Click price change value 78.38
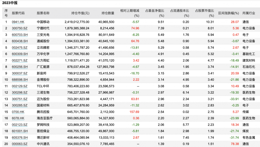Screen dimensions: 260x147 coord(235,144)
